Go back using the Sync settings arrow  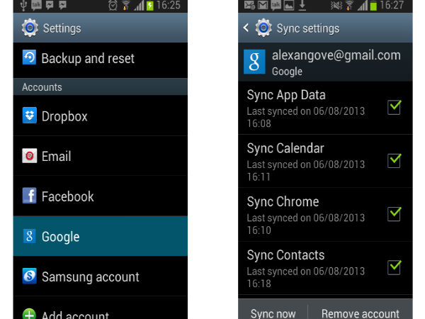tap(246, 28)
